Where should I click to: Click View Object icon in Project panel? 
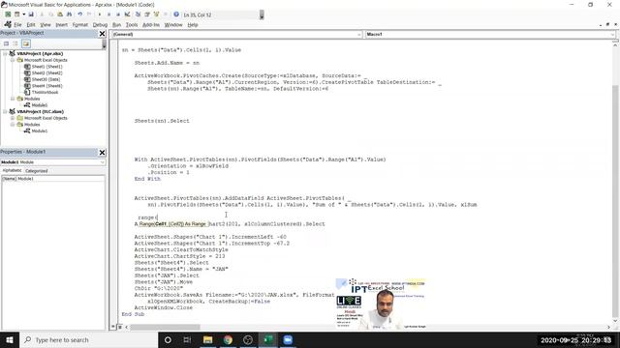(15, 43)
